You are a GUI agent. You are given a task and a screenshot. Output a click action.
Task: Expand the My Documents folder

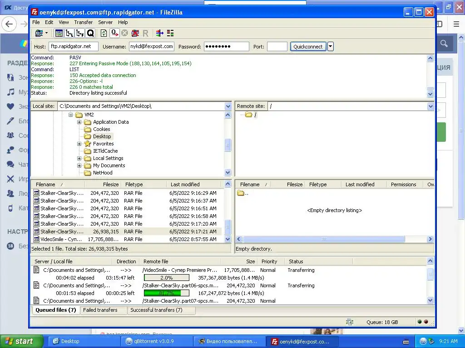pos(79,165)
